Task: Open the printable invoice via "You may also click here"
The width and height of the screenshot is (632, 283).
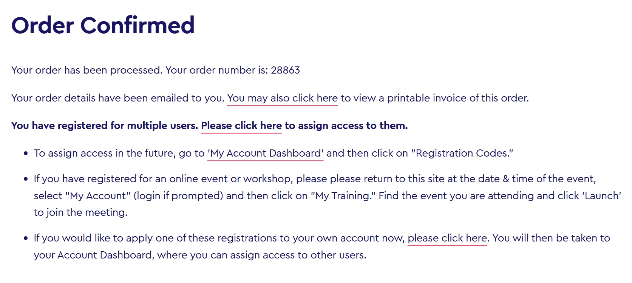Action: pyautogui.click(x=282, y=98)
